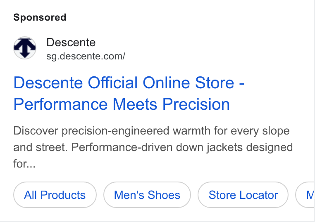Click the partially visible chip after Store Locator
The height and width of the screenshot is (222, 315).
(305, 195)
